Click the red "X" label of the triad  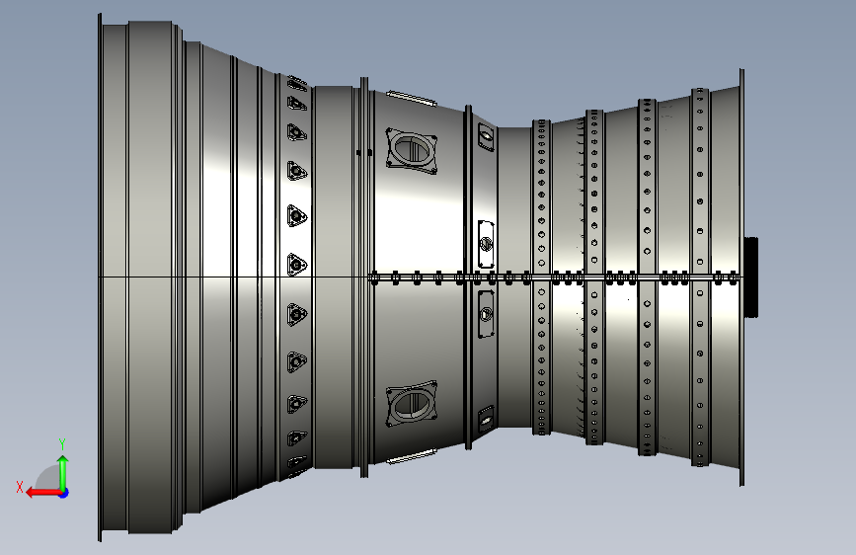point(20,487)
